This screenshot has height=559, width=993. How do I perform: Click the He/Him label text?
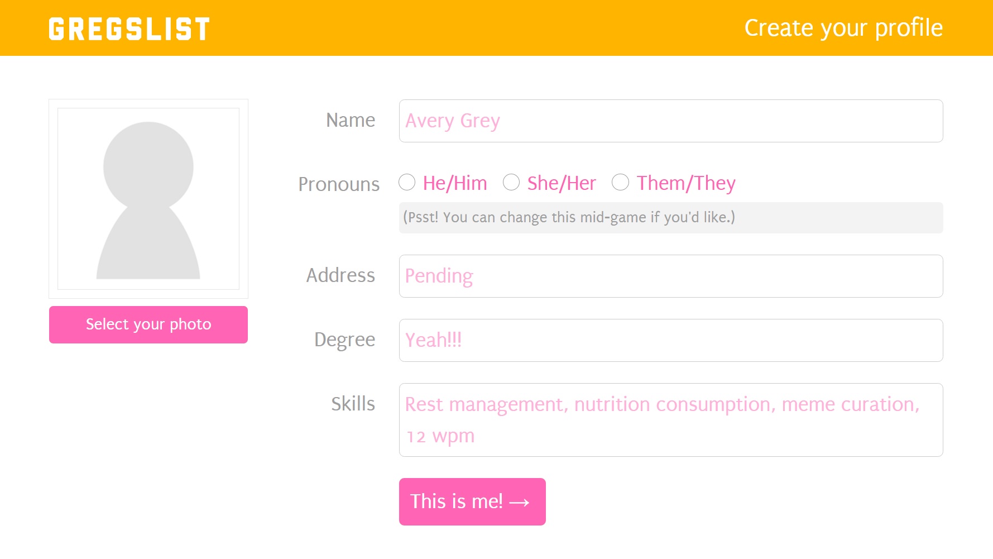[455, 183]
